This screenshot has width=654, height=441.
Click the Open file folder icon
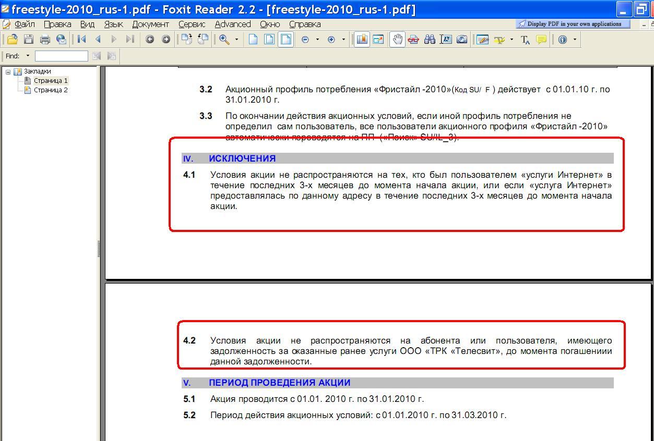[x=12, y=39]
